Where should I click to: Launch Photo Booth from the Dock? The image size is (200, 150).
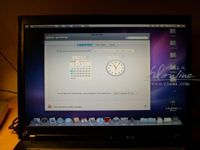click(x=108, y=120)
